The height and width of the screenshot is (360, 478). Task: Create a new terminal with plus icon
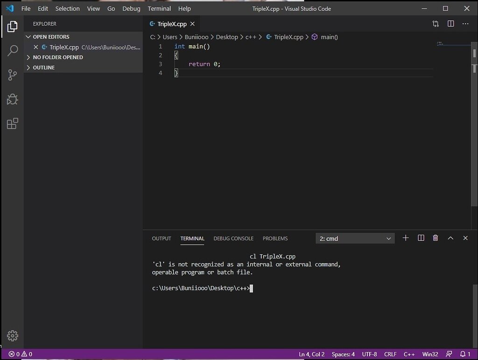[x=406, y=238]
